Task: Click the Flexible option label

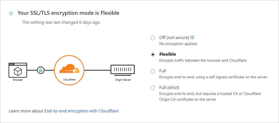Action: 168,54
